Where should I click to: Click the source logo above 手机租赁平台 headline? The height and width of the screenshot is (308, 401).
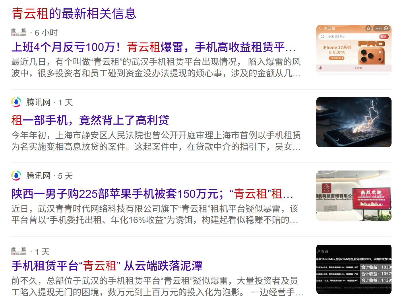19,251
